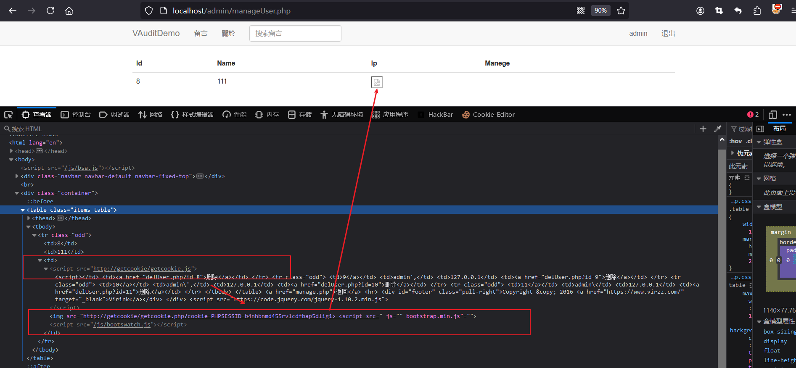This screenshot has height=368, width=796.
Task: Expand the 伪元素 pseudo-elements section
Action: point(733,153)
